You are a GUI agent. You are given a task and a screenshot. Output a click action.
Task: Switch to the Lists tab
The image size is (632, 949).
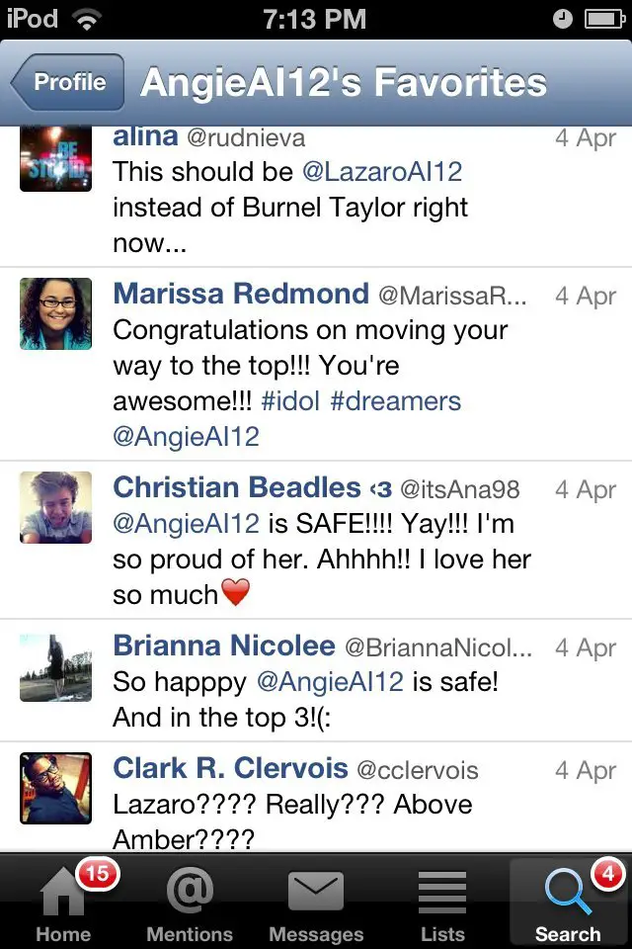[x=442, y=900]
